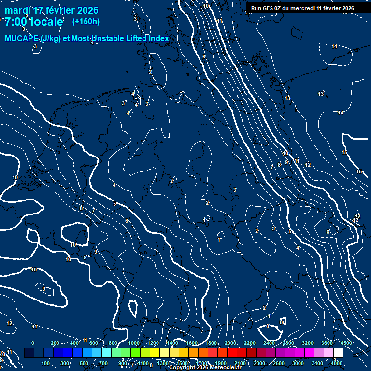
Task: Click the 4500 label at legend end
Action: 347,343
